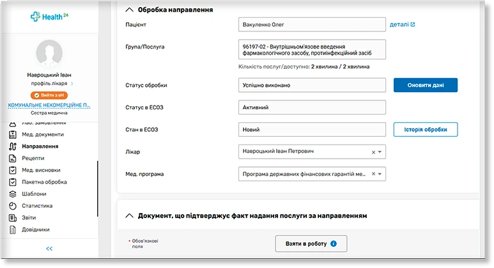Screen dimensions: 494x268
Task: Open the Довідники menu item
Action: click(36, 230)
